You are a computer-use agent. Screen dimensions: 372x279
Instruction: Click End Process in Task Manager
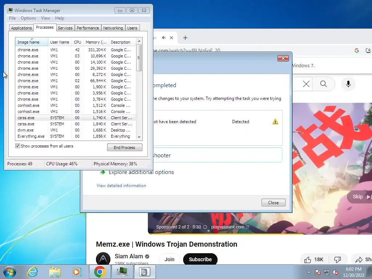coord(125,147)
